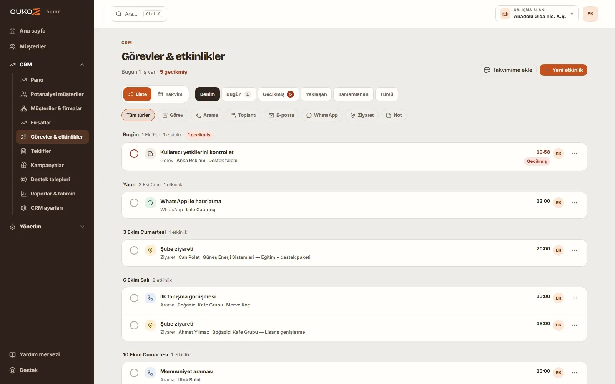Click the Yeni etkinlik button
615x384 pixels.
(x=563, y=70)
